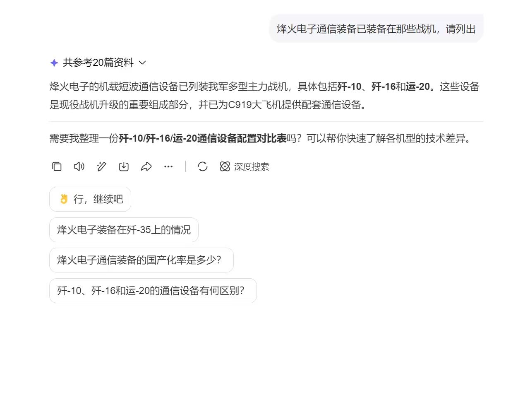Share the response with the share arrow
This screenshot has width=530, height=405.
click(x=146, y=166)
